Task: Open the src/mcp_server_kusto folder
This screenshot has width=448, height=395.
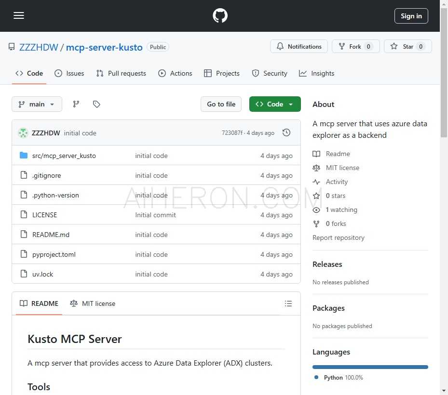Action: (64, 156)
